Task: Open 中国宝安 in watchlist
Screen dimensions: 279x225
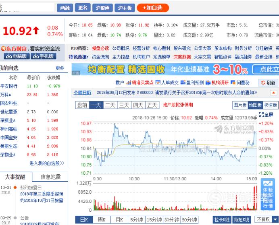Action: click(9, 138)
